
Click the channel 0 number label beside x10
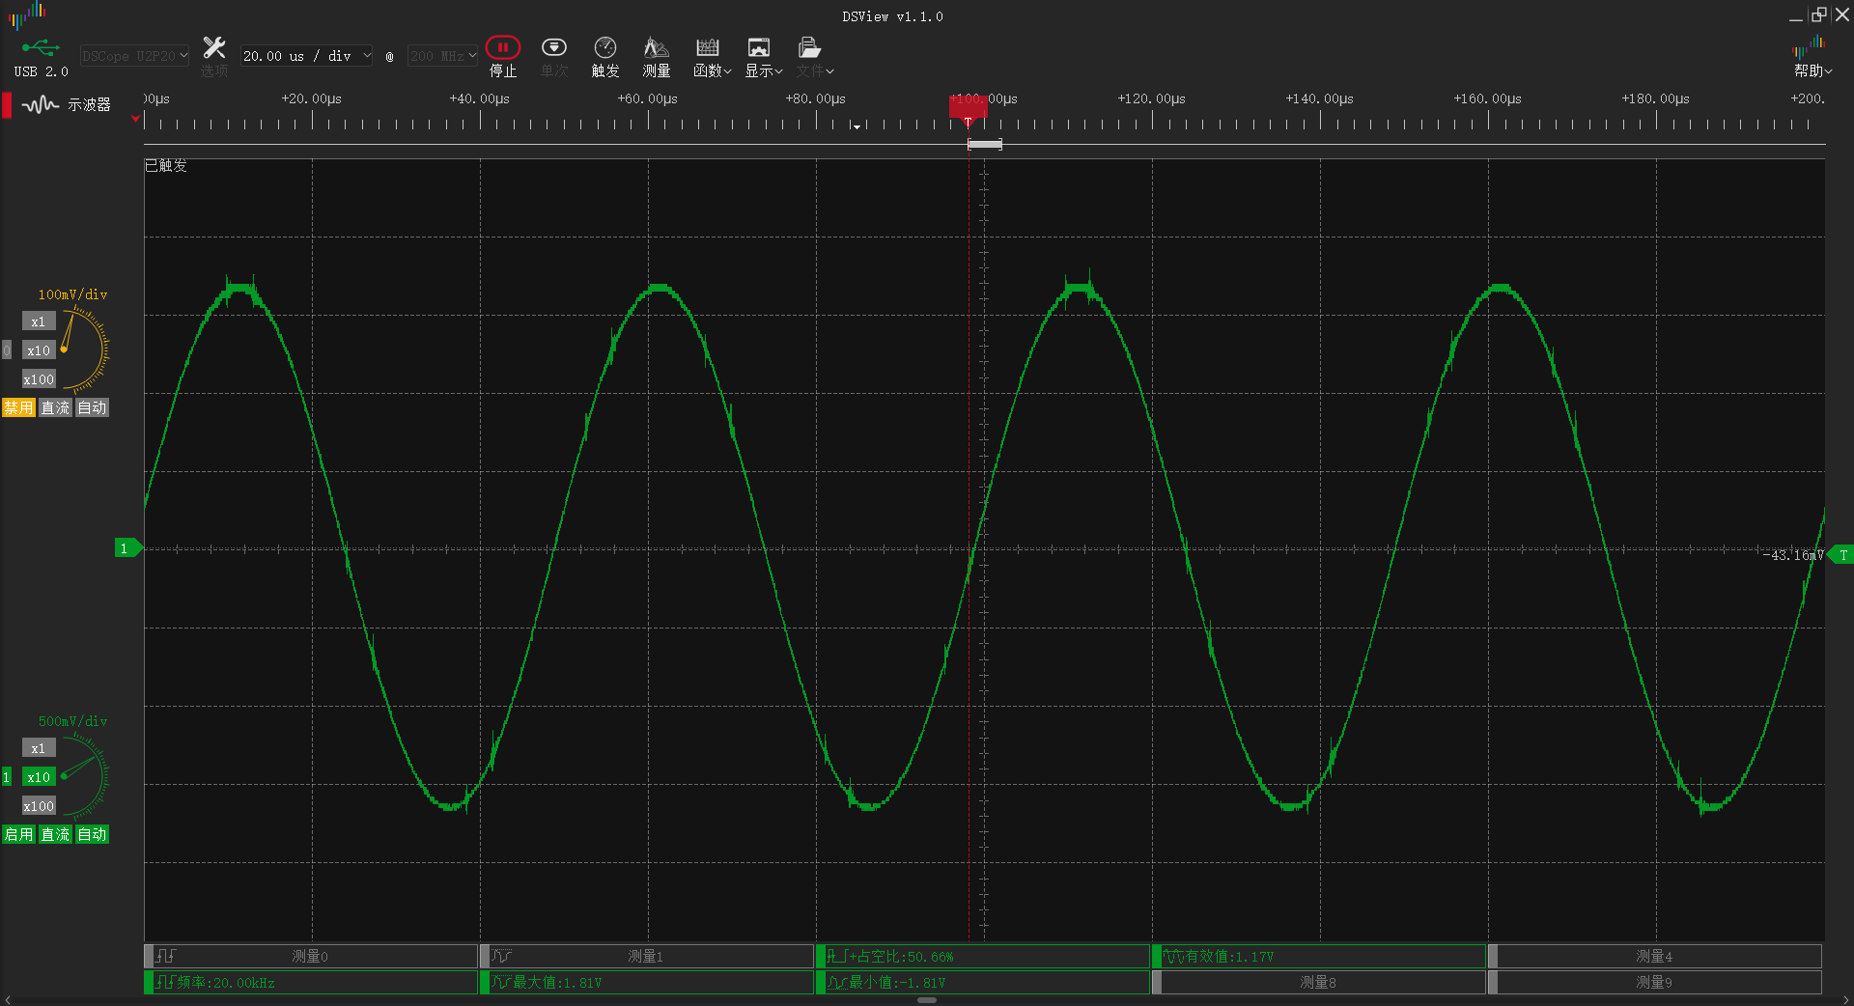point(7,350)
